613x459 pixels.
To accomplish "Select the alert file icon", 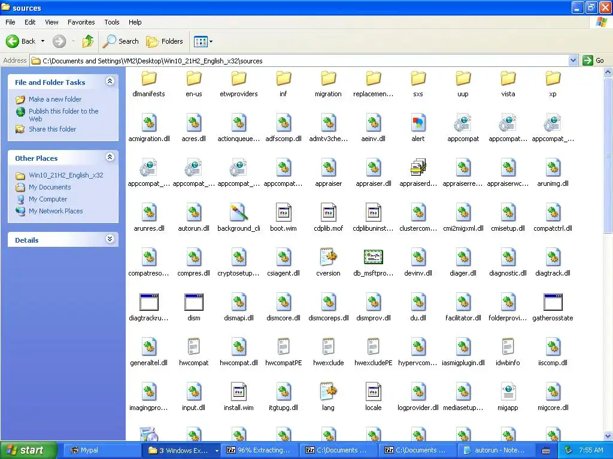I will click(418, 123).
